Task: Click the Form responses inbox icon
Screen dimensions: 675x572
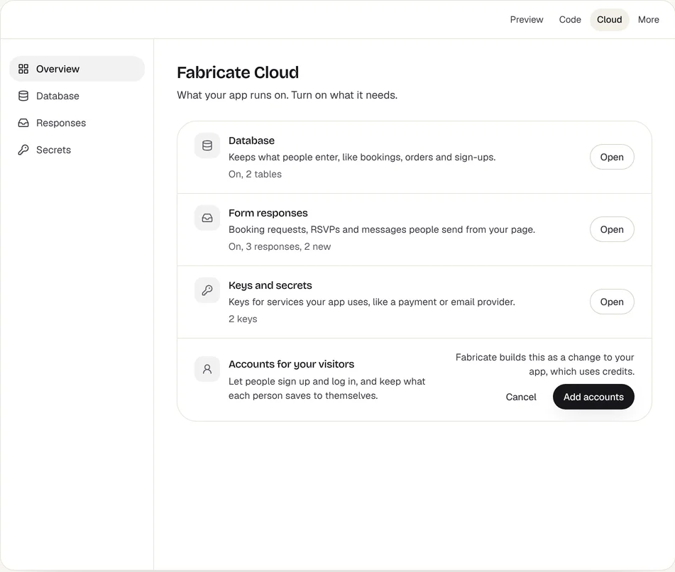Action: click(207, 218)
